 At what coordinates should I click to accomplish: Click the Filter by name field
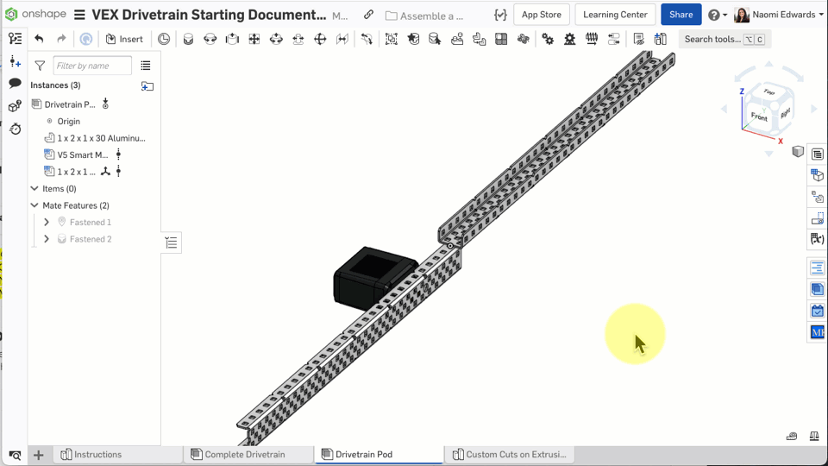point(92,66)
